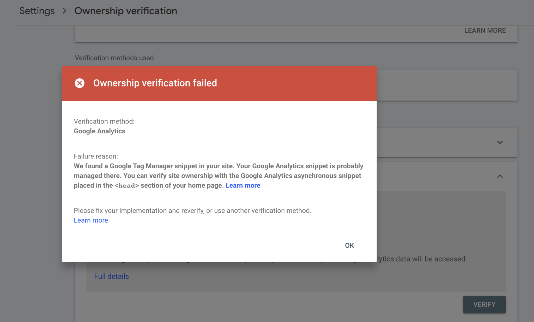Expand the collapsed verification method section

pyautogui.click(x=500, y=143)
